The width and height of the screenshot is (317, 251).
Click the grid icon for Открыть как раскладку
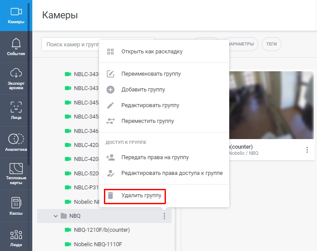pos(110,52)
